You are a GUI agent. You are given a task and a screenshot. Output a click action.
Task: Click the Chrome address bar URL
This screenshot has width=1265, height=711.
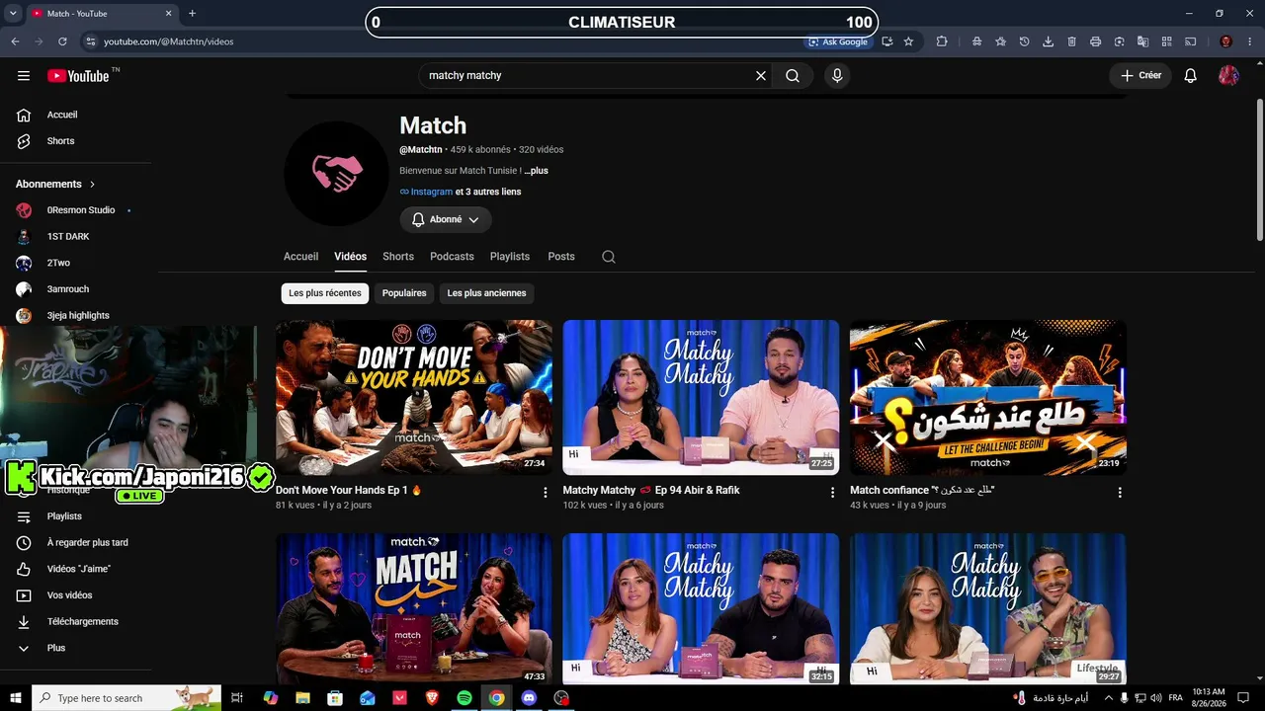[x=168, y=41]
